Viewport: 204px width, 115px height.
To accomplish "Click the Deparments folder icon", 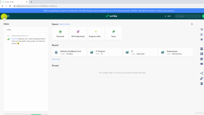I will pos(163,52).
